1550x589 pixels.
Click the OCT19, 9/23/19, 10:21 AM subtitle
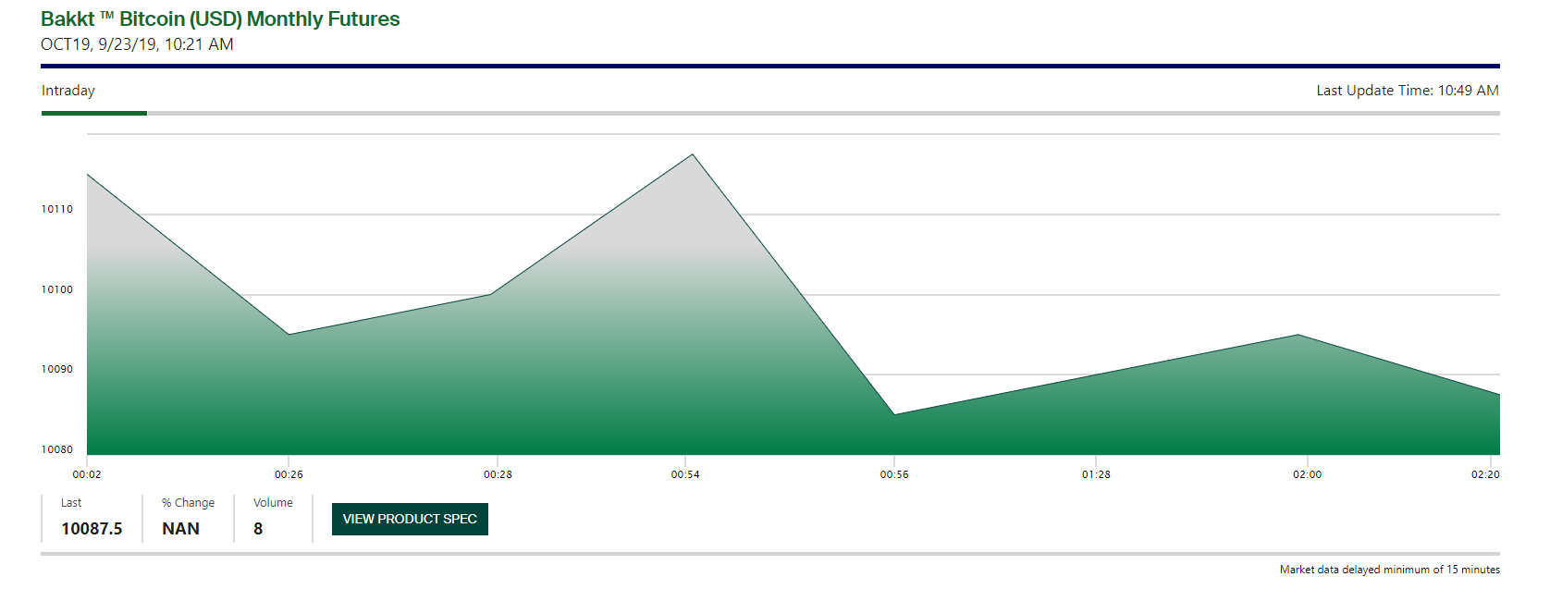[137, 44]
